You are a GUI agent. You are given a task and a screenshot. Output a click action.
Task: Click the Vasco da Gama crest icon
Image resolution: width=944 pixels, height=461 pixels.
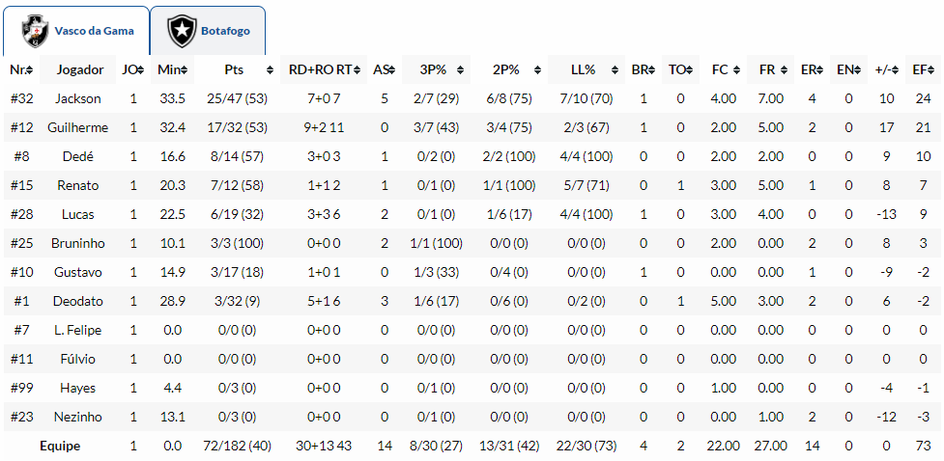pyautogui.click(x=37, y=31)
